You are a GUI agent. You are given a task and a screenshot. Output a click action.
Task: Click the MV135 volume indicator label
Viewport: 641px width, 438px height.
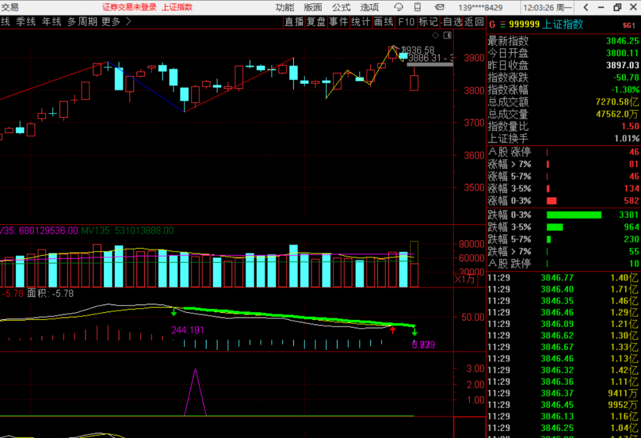coord(128,231)
